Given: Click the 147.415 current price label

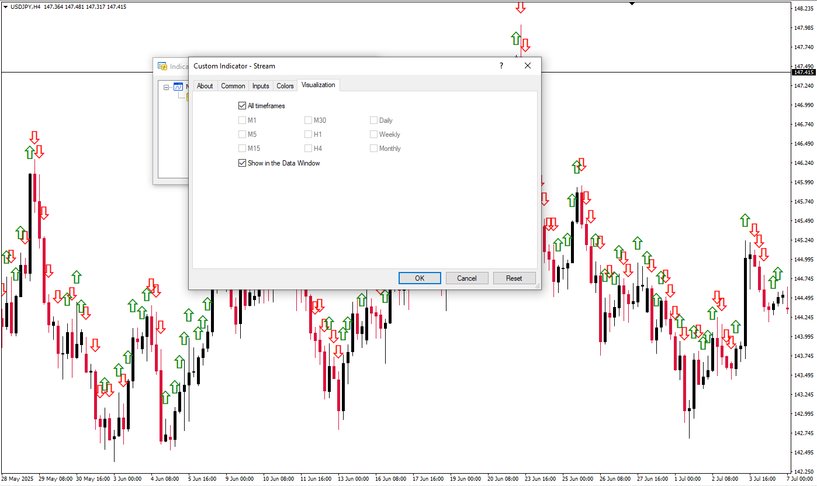Looking at the screenshot, I should pos(803,72).
